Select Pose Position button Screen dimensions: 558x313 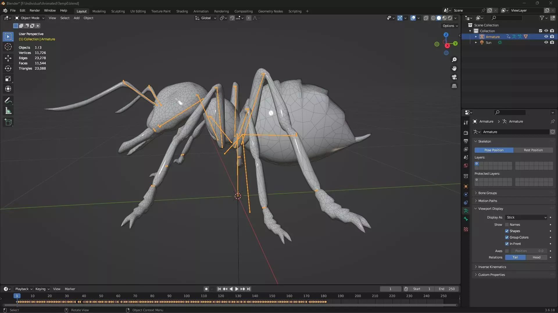tap(494, 150)
